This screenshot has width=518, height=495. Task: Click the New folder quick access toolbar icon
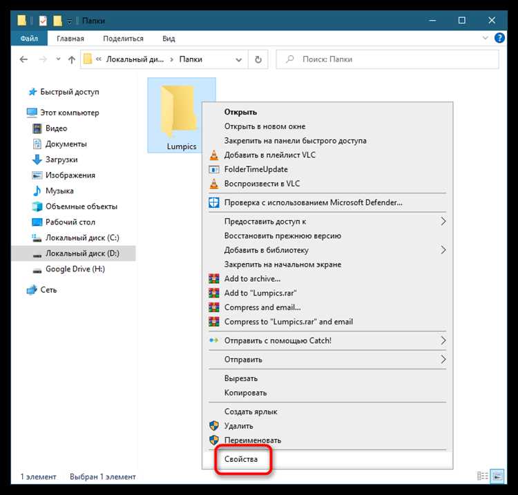(57, 21)
